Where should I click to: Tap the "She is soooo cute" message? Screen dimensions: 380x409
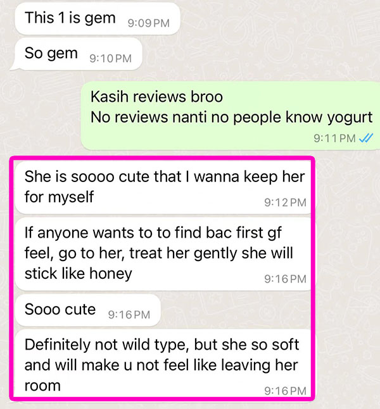point(163,188)
